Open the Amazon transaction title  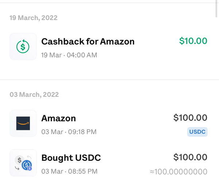coord(58,118)
